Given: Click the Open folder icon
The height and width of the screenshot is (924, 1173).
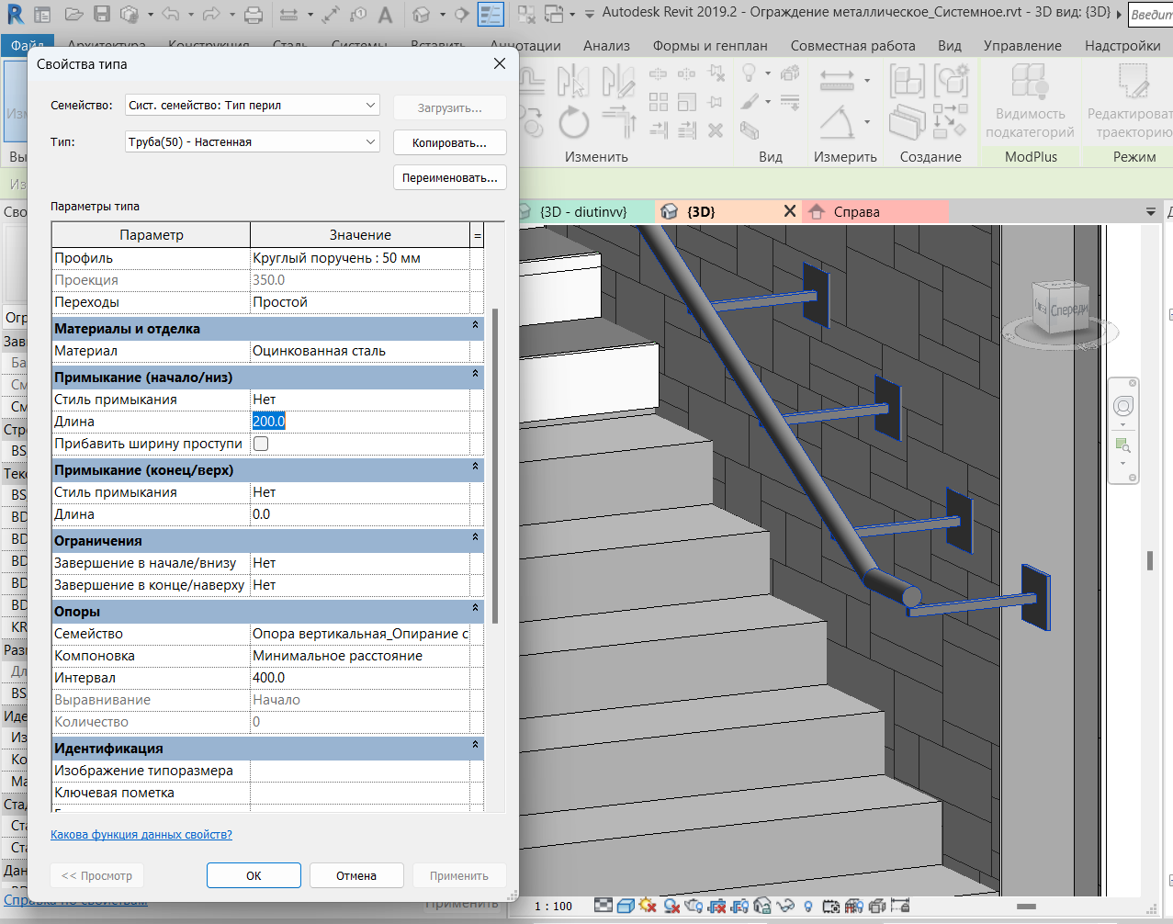Looking at the screenshot, I should 73,14.
